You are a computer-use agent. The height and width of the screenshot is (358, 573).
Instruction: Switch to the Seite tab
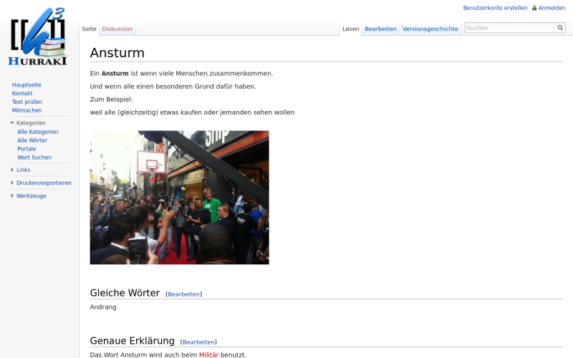89,29
